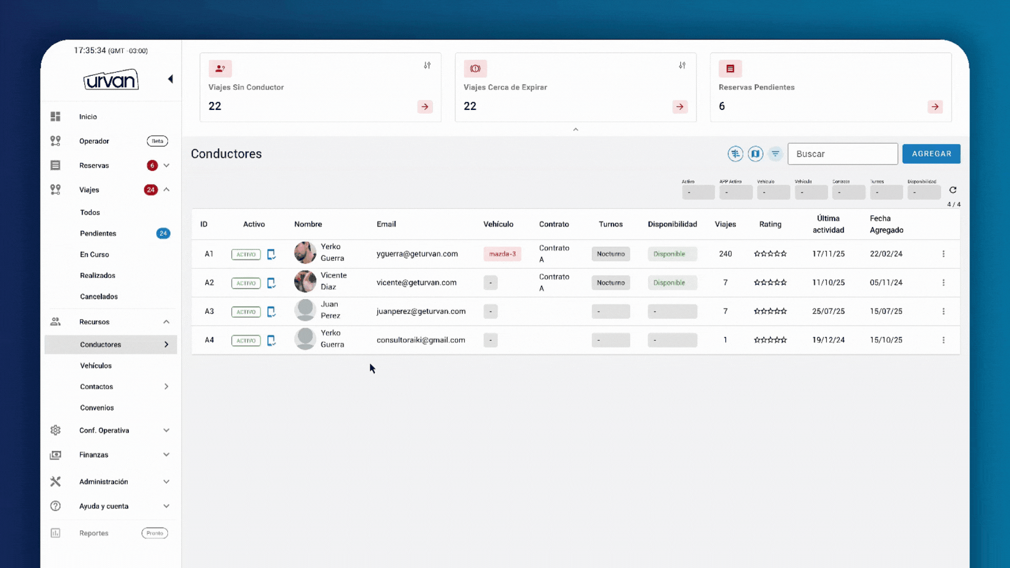Collapse the sidebar with the arrow icon
The width and height of the screenshot is (1010, 568).
(170, 79)
